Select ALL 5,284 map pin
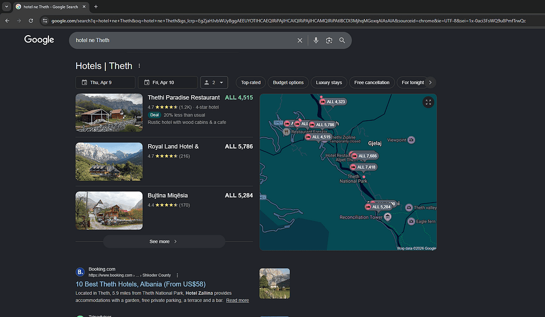The image size is (545, 317). point(378,207)
